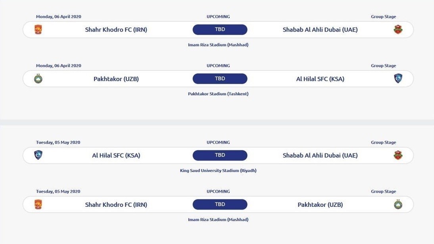Click the Monday, 06 April 2020 date label

(58, 17)
